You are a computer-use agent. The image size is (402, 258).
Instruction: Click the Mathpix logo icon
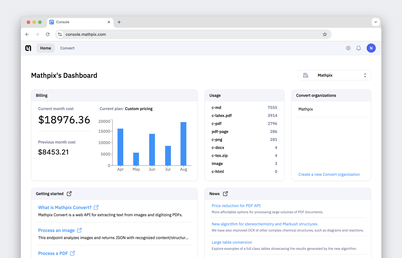(x=28, y=48)
